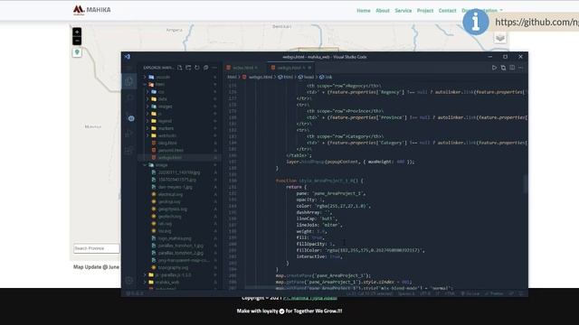The image size is (579, 325).
Task: Open Run and Debug view
Action: pyautogui.click(x=129, y=134)
